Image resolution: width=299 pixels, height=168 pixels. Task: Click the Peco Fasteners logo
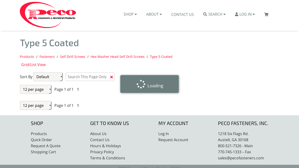point(48,15)
